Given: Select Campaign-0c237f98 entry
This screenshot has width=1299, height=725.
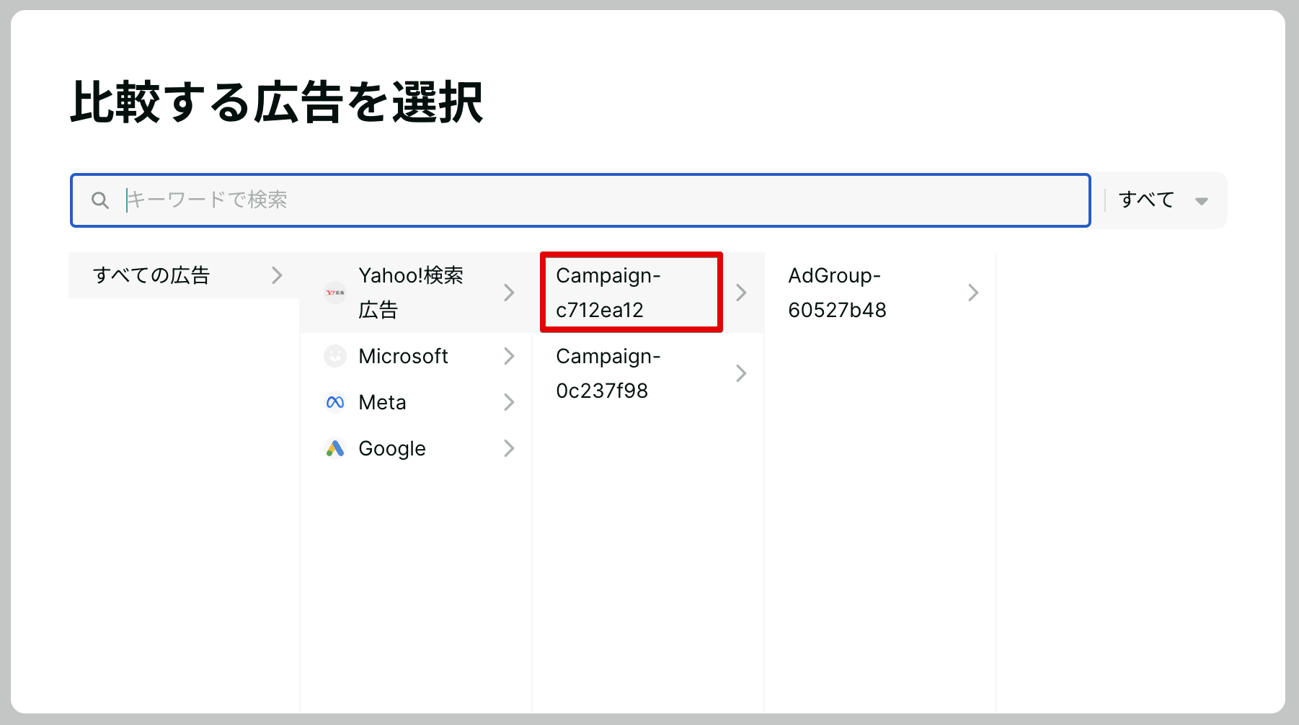Looking at the screenshot, I should coord(648,373).
